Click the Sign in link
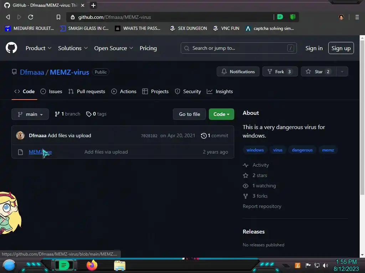This screenshot has width=365, height=273. (314, 48)
